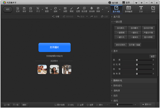Click the 图片信息 image info icon
The height and width of the screenshot is (108, 160).
pyautogui.click(x=59, y=105)
